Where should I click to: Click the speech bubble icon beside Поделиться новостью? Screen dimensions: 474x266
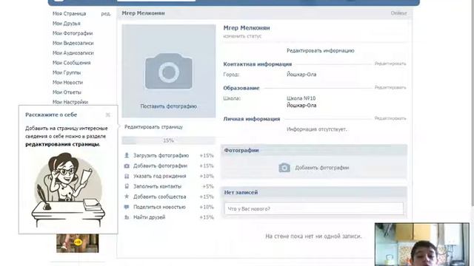[127, 207]
